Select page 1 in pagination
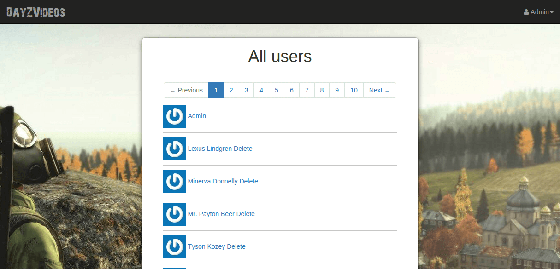Viewport: 560px width, 269px height. 216,90
